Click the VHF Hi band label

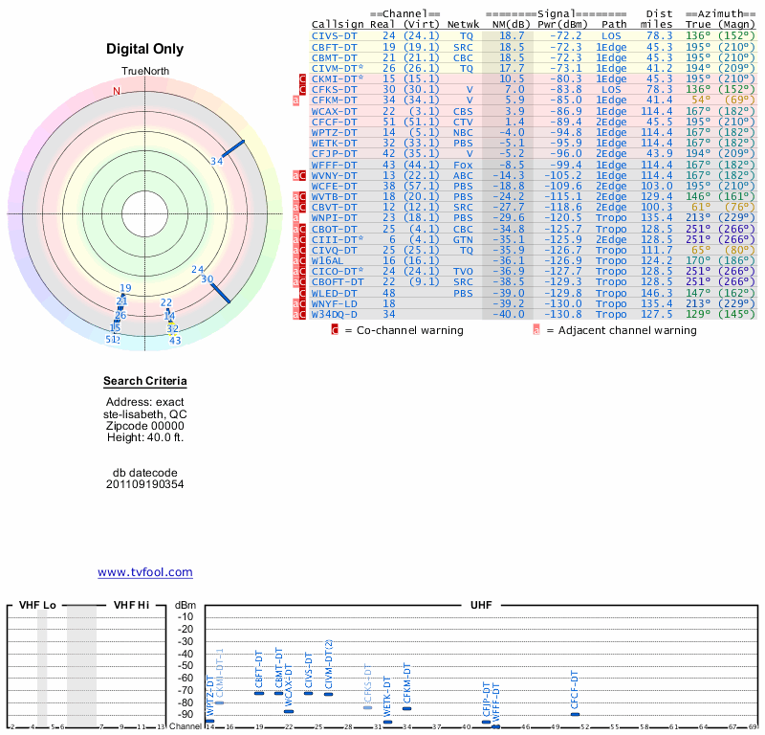pos(131,606)
